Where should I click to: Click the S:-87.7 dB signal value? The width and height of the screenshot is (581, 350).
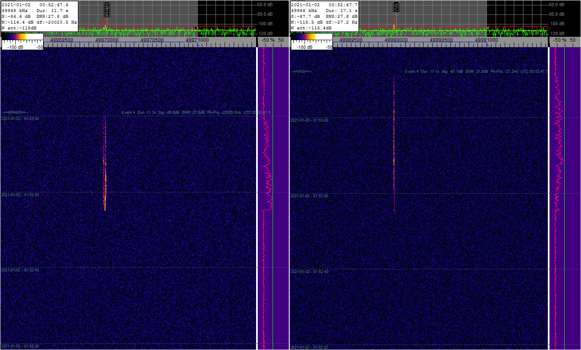[305, 17]
